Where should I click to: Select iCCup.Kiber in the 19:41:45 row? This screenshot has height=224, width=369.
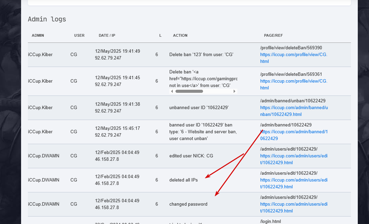click(x=40, y=81)
